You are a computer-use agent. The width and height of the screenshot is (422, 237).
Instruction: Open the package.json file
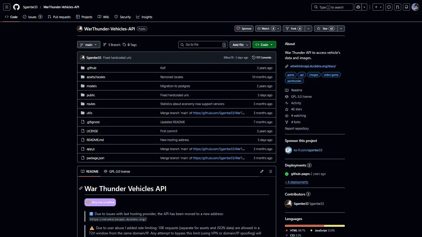[95, 158]
